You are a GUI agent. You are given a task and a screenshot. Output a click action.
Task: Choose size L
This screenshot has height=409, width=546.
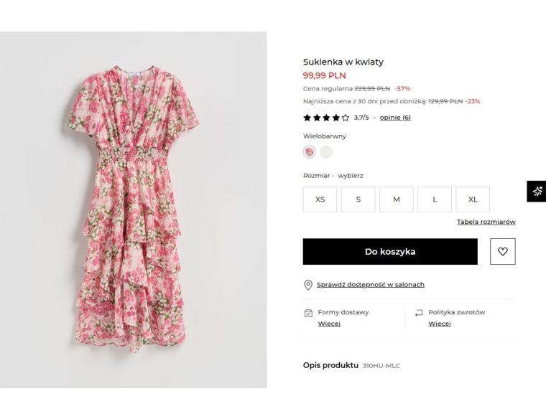coord(435,199)
